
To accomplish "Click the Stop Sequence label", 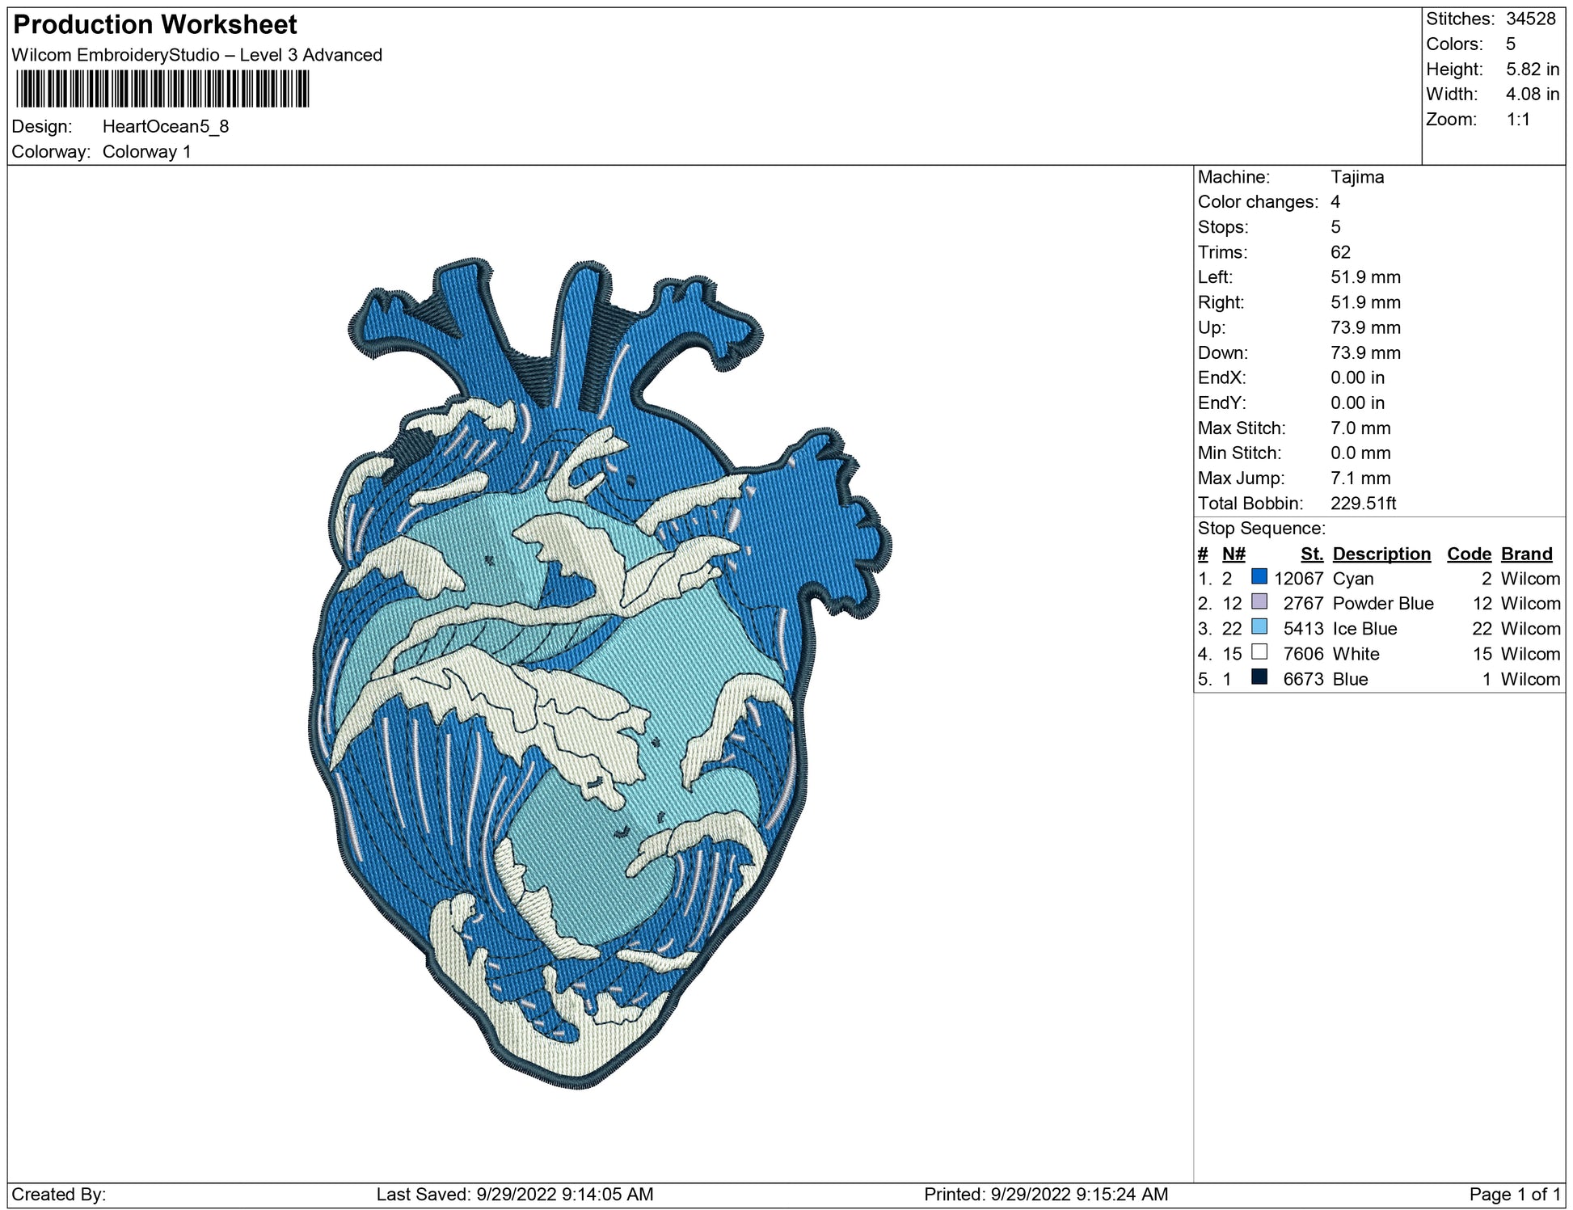I will point(1261,529).
